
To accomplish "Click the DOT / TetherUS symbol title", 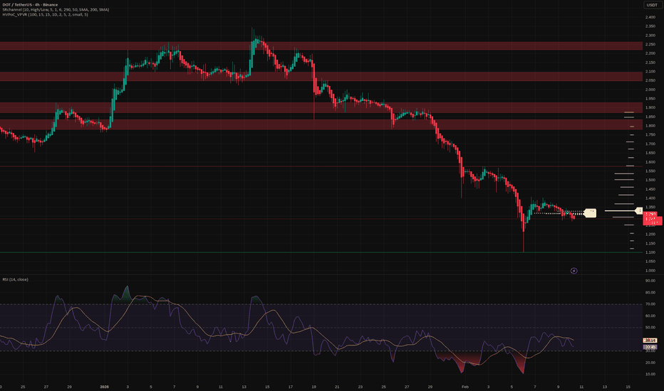I will (x=30, y=5).
